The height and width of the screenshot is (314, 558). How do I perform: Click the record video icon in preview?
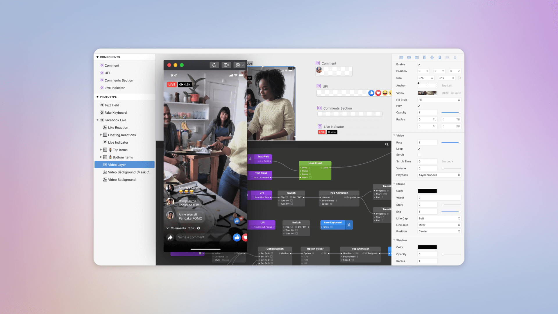pos(226,65)
